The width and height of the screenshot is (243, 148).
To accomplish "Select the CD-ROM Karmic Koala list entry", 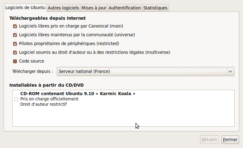I will pyautogui.click(x=78, y=94).
